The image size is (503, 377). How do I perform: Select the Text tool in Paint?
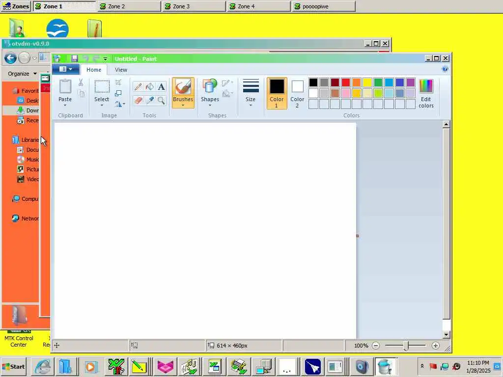click(x=161, y=86)
